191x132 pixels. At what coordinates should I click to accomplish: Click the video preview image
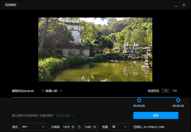pyautogui.click(x=95, y=49)
